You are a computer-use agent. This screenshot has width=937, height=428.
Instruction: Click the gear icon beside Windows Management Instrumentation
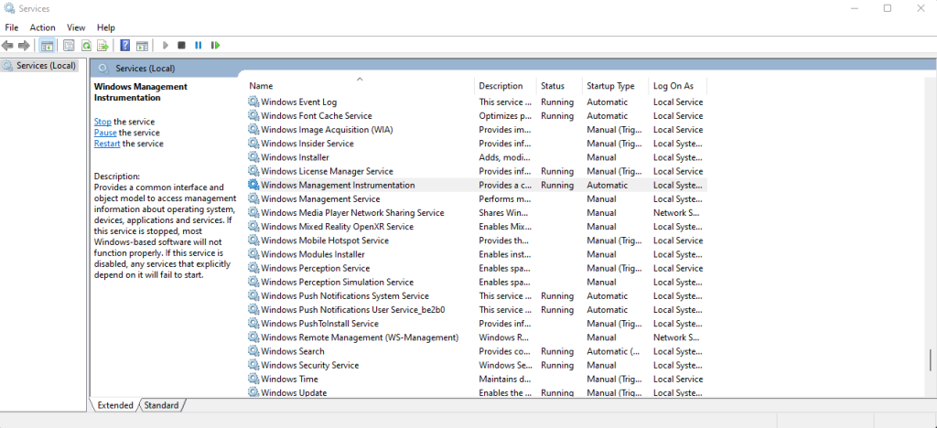253,185
